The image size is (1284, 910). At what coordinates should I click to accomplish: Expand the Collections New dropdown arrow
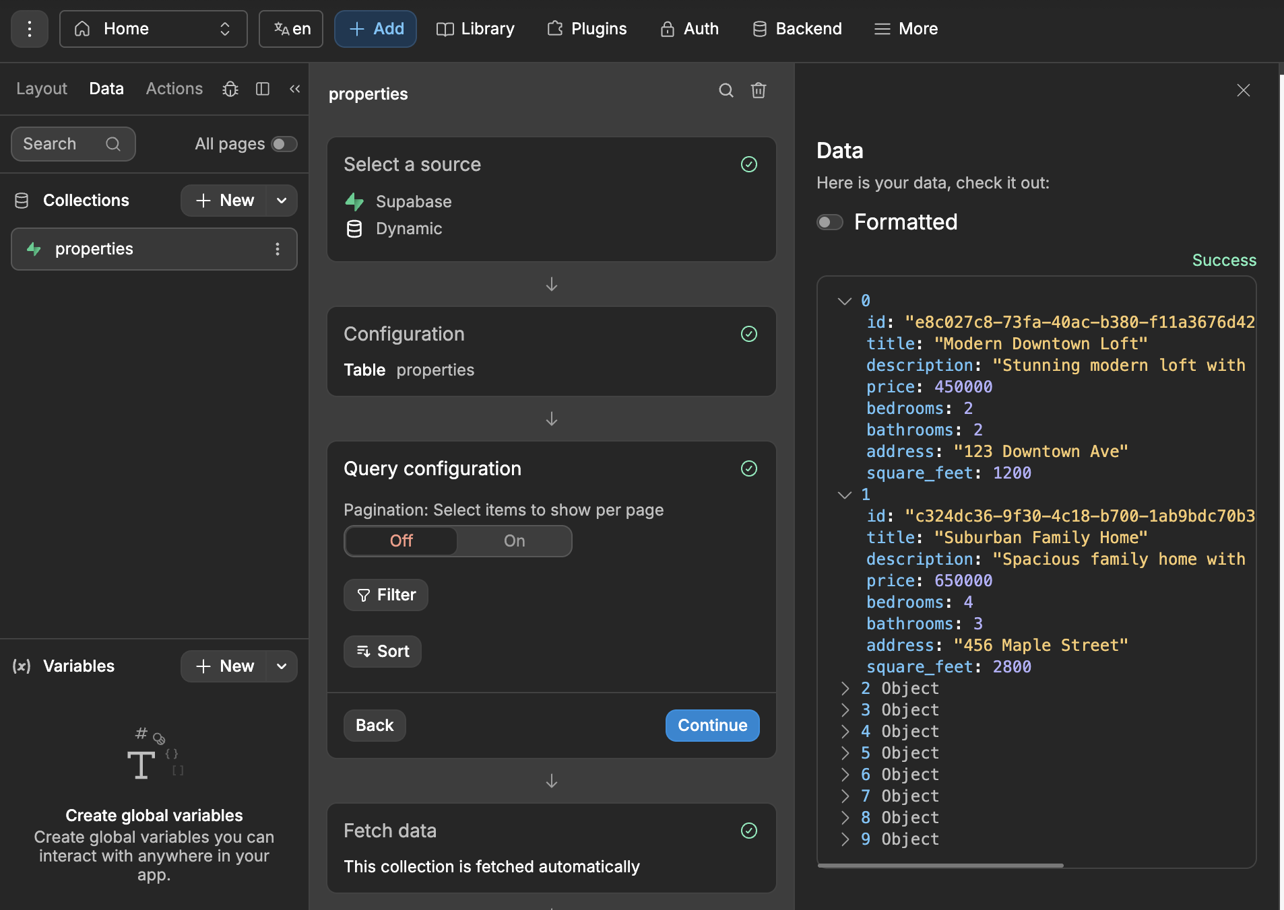282,201
